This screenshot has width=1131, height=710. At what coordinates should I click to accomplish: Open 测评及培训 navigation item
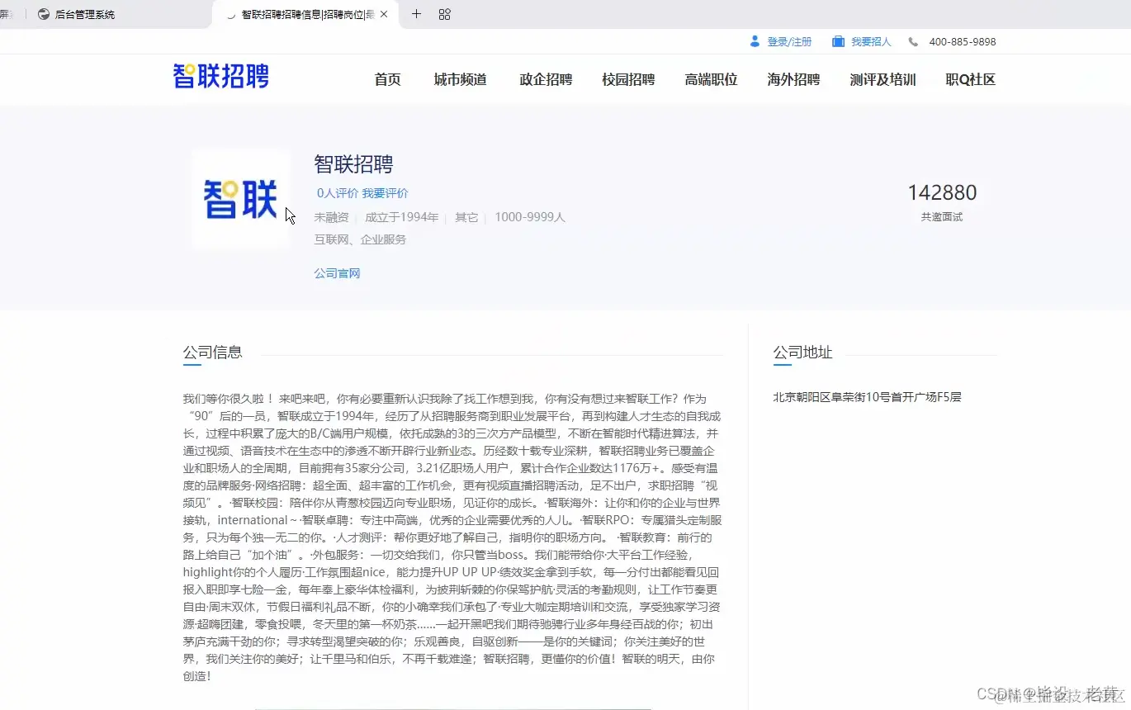[883, 80]
